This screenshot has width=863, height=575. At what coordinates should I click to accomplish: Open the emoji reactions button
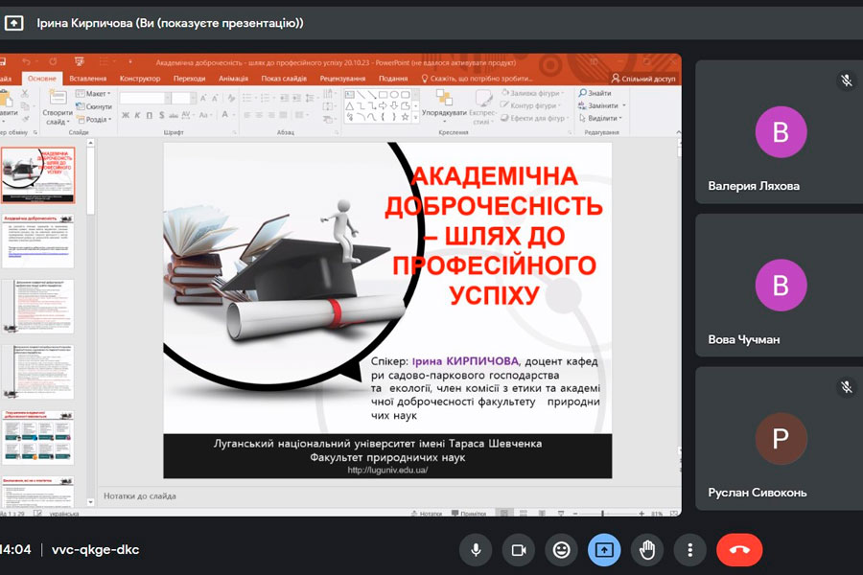(561, 549)
